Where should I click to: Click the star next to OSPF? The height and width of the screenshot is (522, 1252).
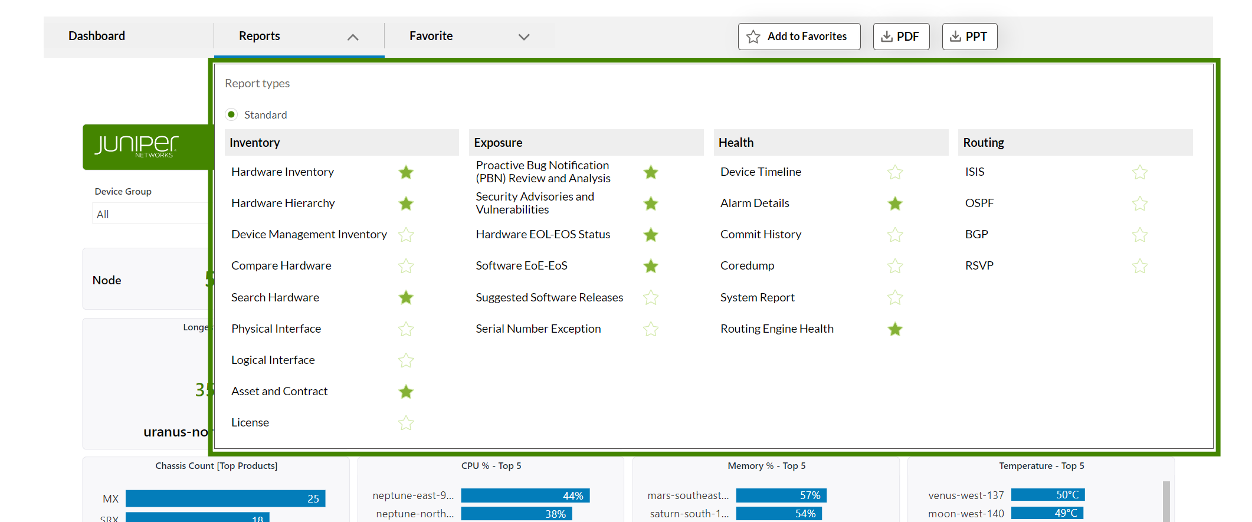pos(1140,203)
